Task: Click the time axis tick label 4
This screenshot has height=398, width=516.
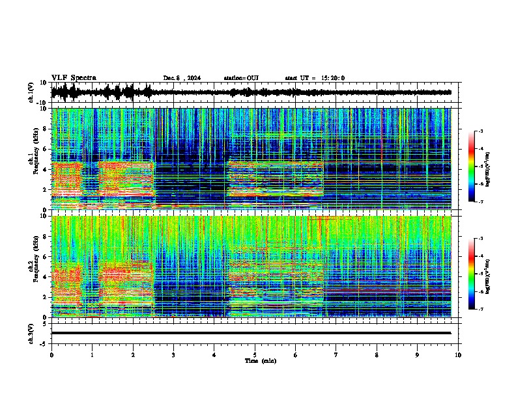Action: pos(214,355)
